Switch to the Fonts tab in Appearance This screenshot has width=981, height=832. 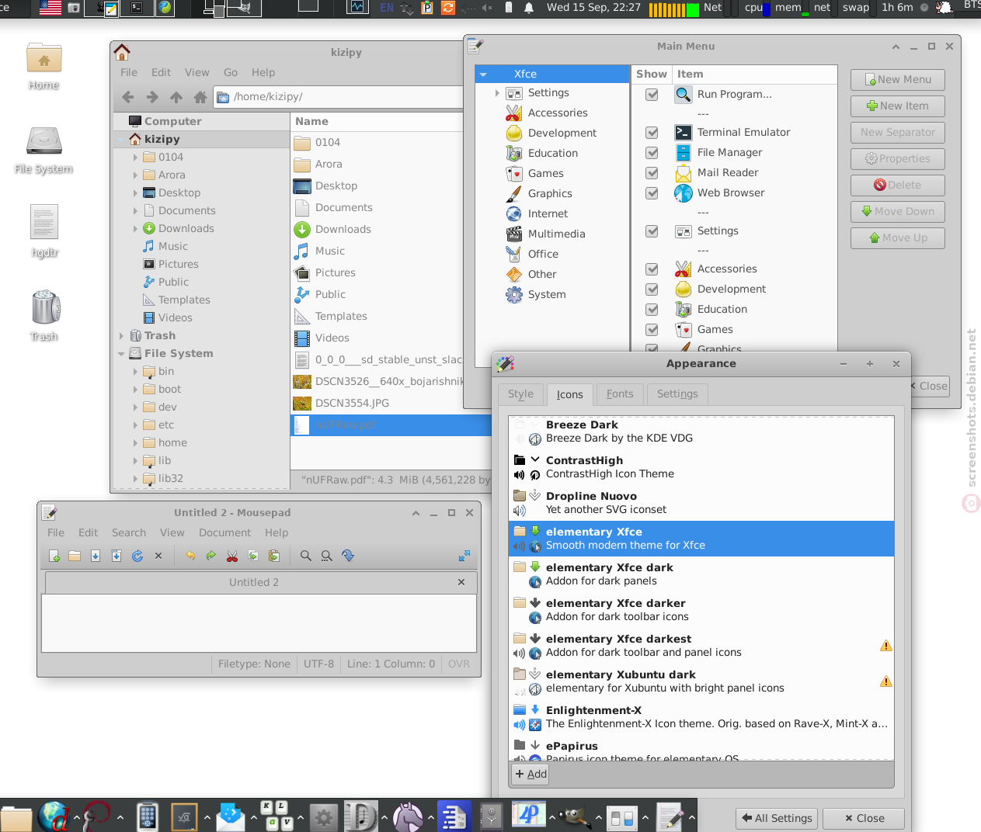click(x=620, y=394)
